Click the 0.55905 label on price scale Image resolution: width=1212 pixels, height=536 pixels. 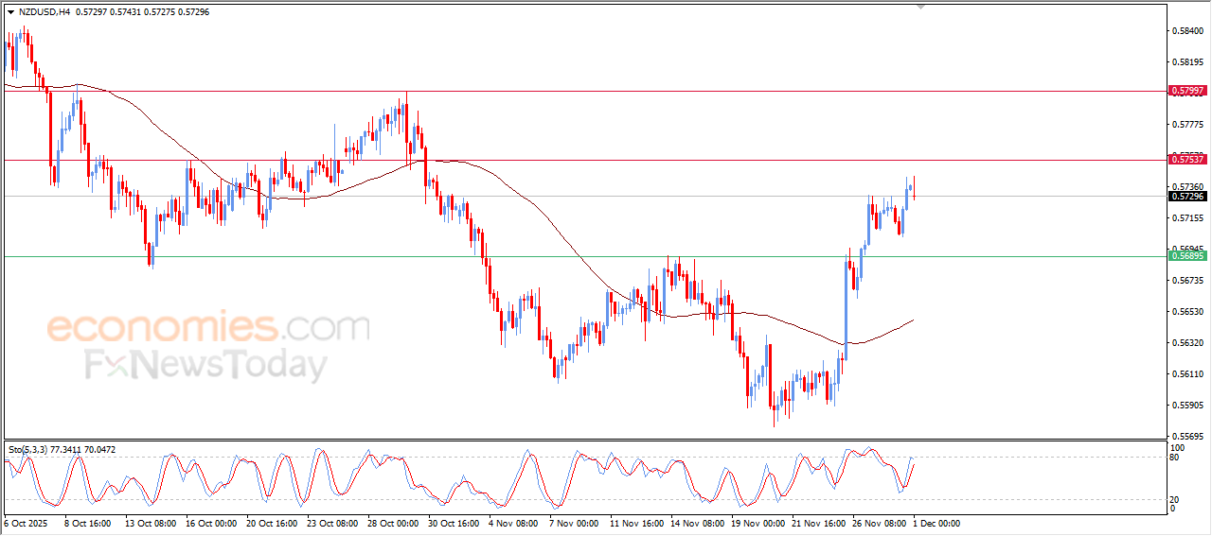1187,406
